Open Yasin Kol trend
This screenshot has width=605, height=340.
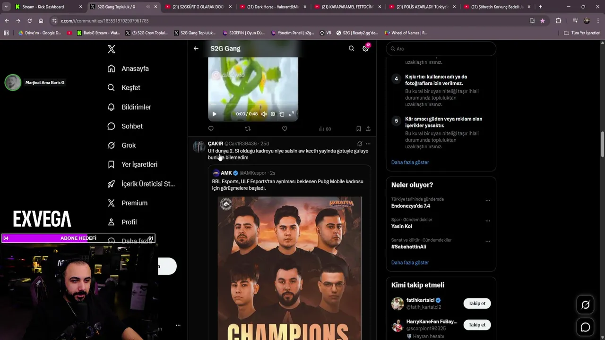coord(401,226)
